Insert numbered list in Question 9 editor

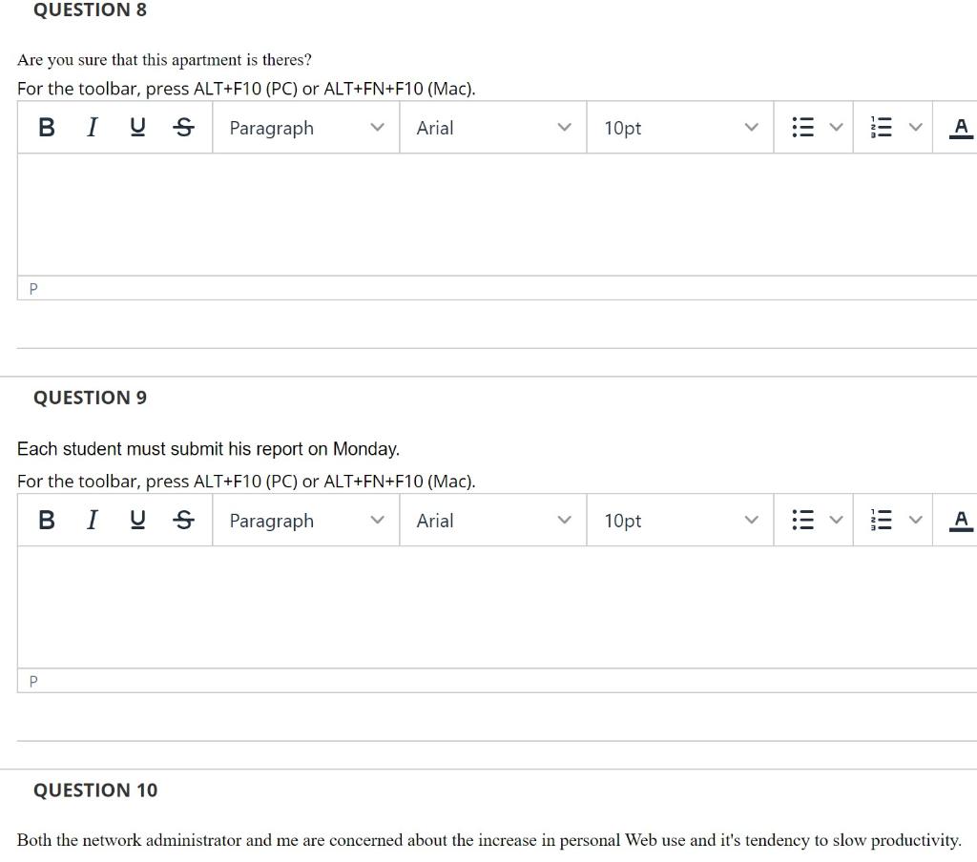881,520
